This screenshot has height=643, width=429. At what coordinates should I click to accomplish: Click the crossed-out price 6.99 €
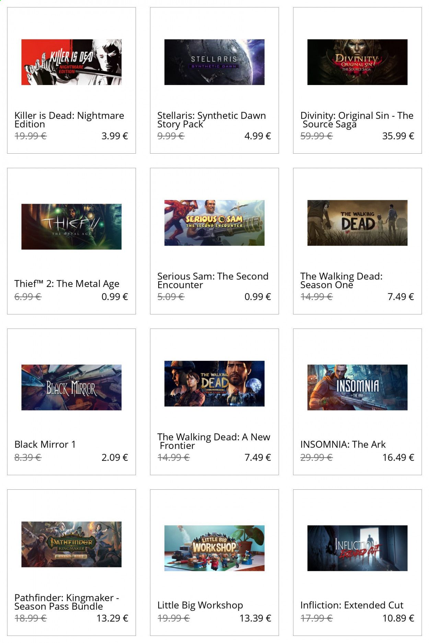pyautogui.click(x=28, y=297)
